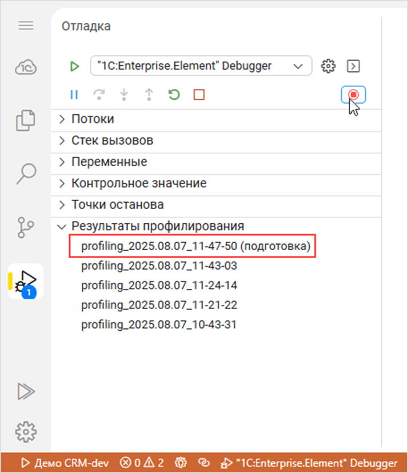Open the Explorer files icon
This screenshot has width=408, height=473.
tap(26, 121)
